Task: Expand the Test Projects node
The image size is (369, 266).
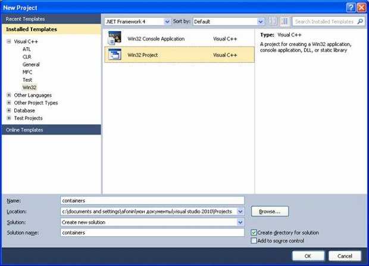Action: coord(9,118)
